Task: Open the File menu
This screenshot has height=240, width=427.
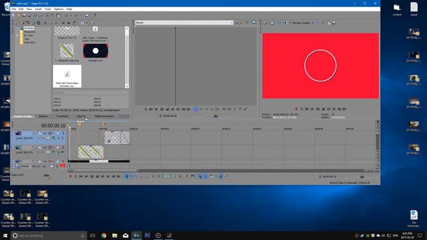Action: (13, 9)
